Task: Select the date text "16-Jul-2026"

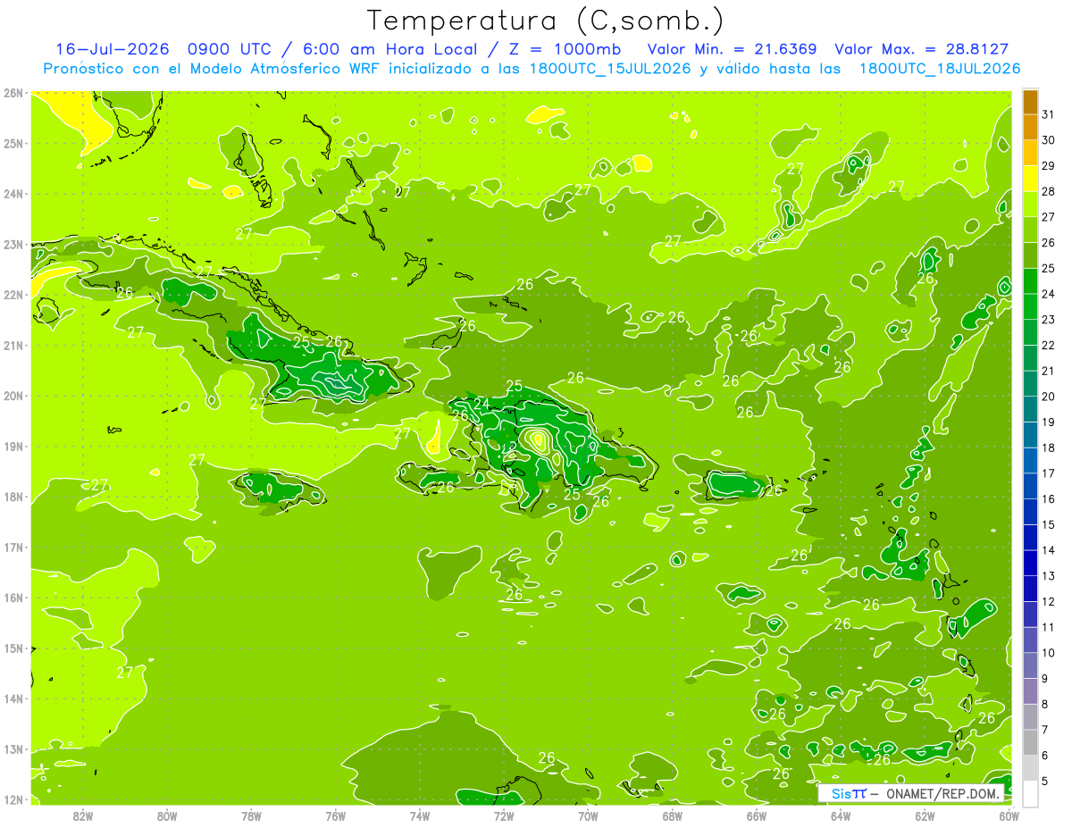Action: tap(113, 49)
